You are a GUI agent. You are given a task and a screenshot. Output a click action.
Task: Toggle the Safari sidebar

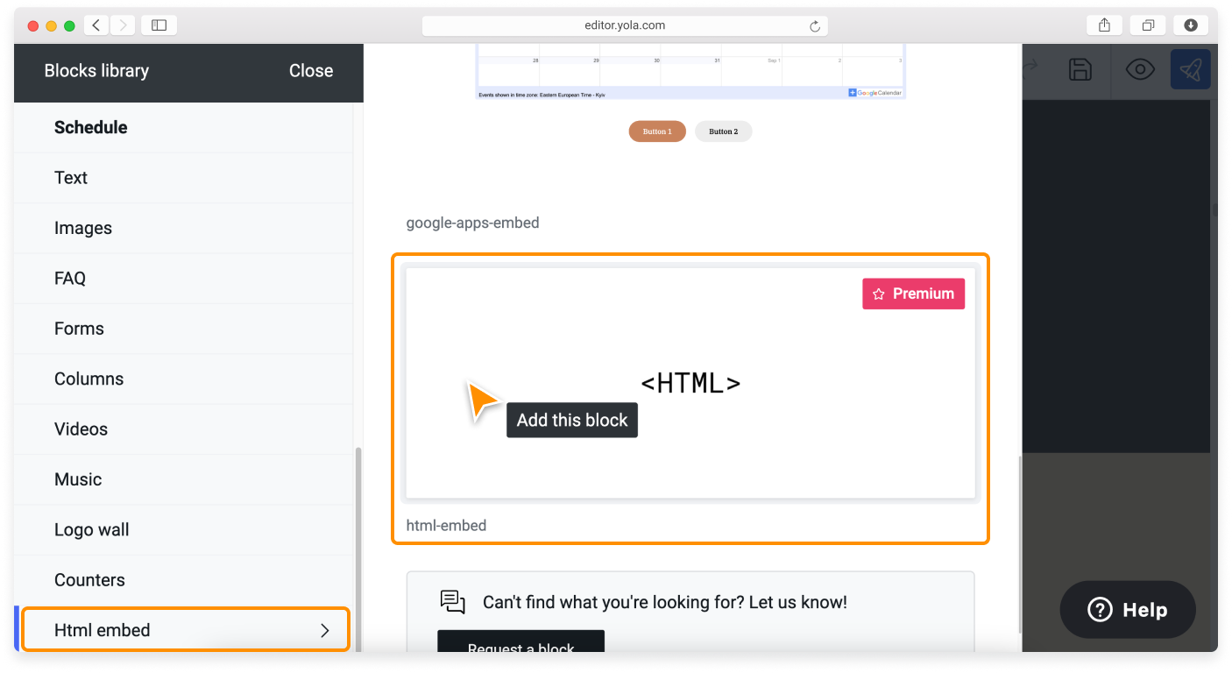(159, 25)
